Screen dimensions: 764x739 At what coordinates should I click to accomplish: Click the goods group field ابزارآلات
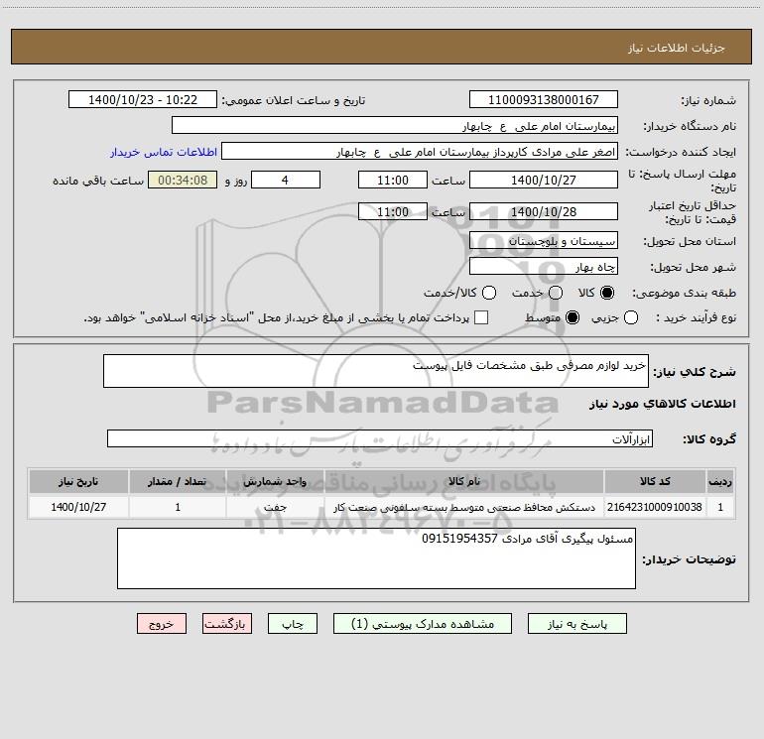(x=380, y=438)
